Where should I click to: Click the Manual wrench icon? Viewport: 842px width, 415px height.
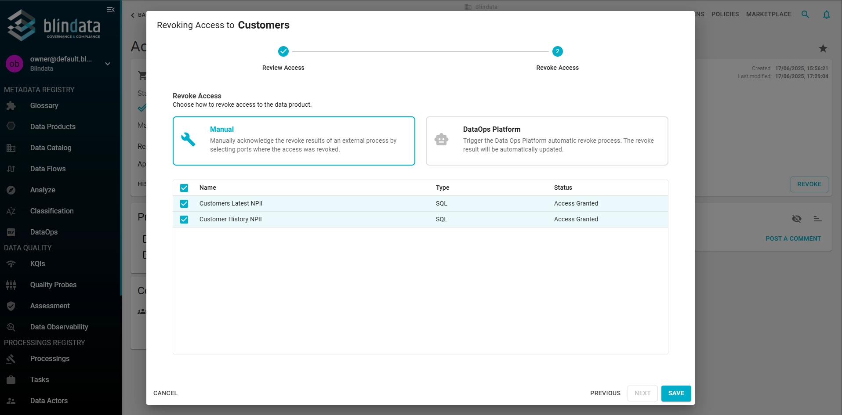(x=188, y=139)
